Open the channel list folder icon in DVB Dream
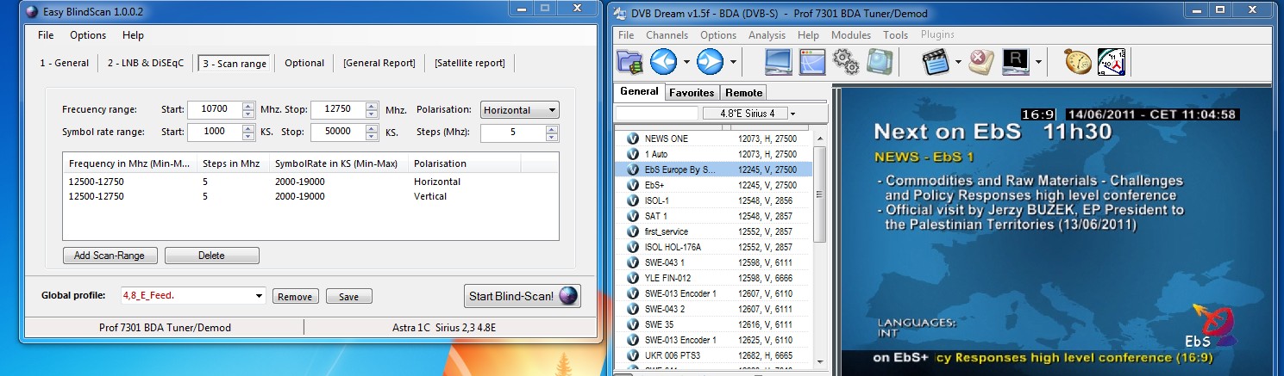Viewport: 1284px width, 376px height. [x=630, y=62]
